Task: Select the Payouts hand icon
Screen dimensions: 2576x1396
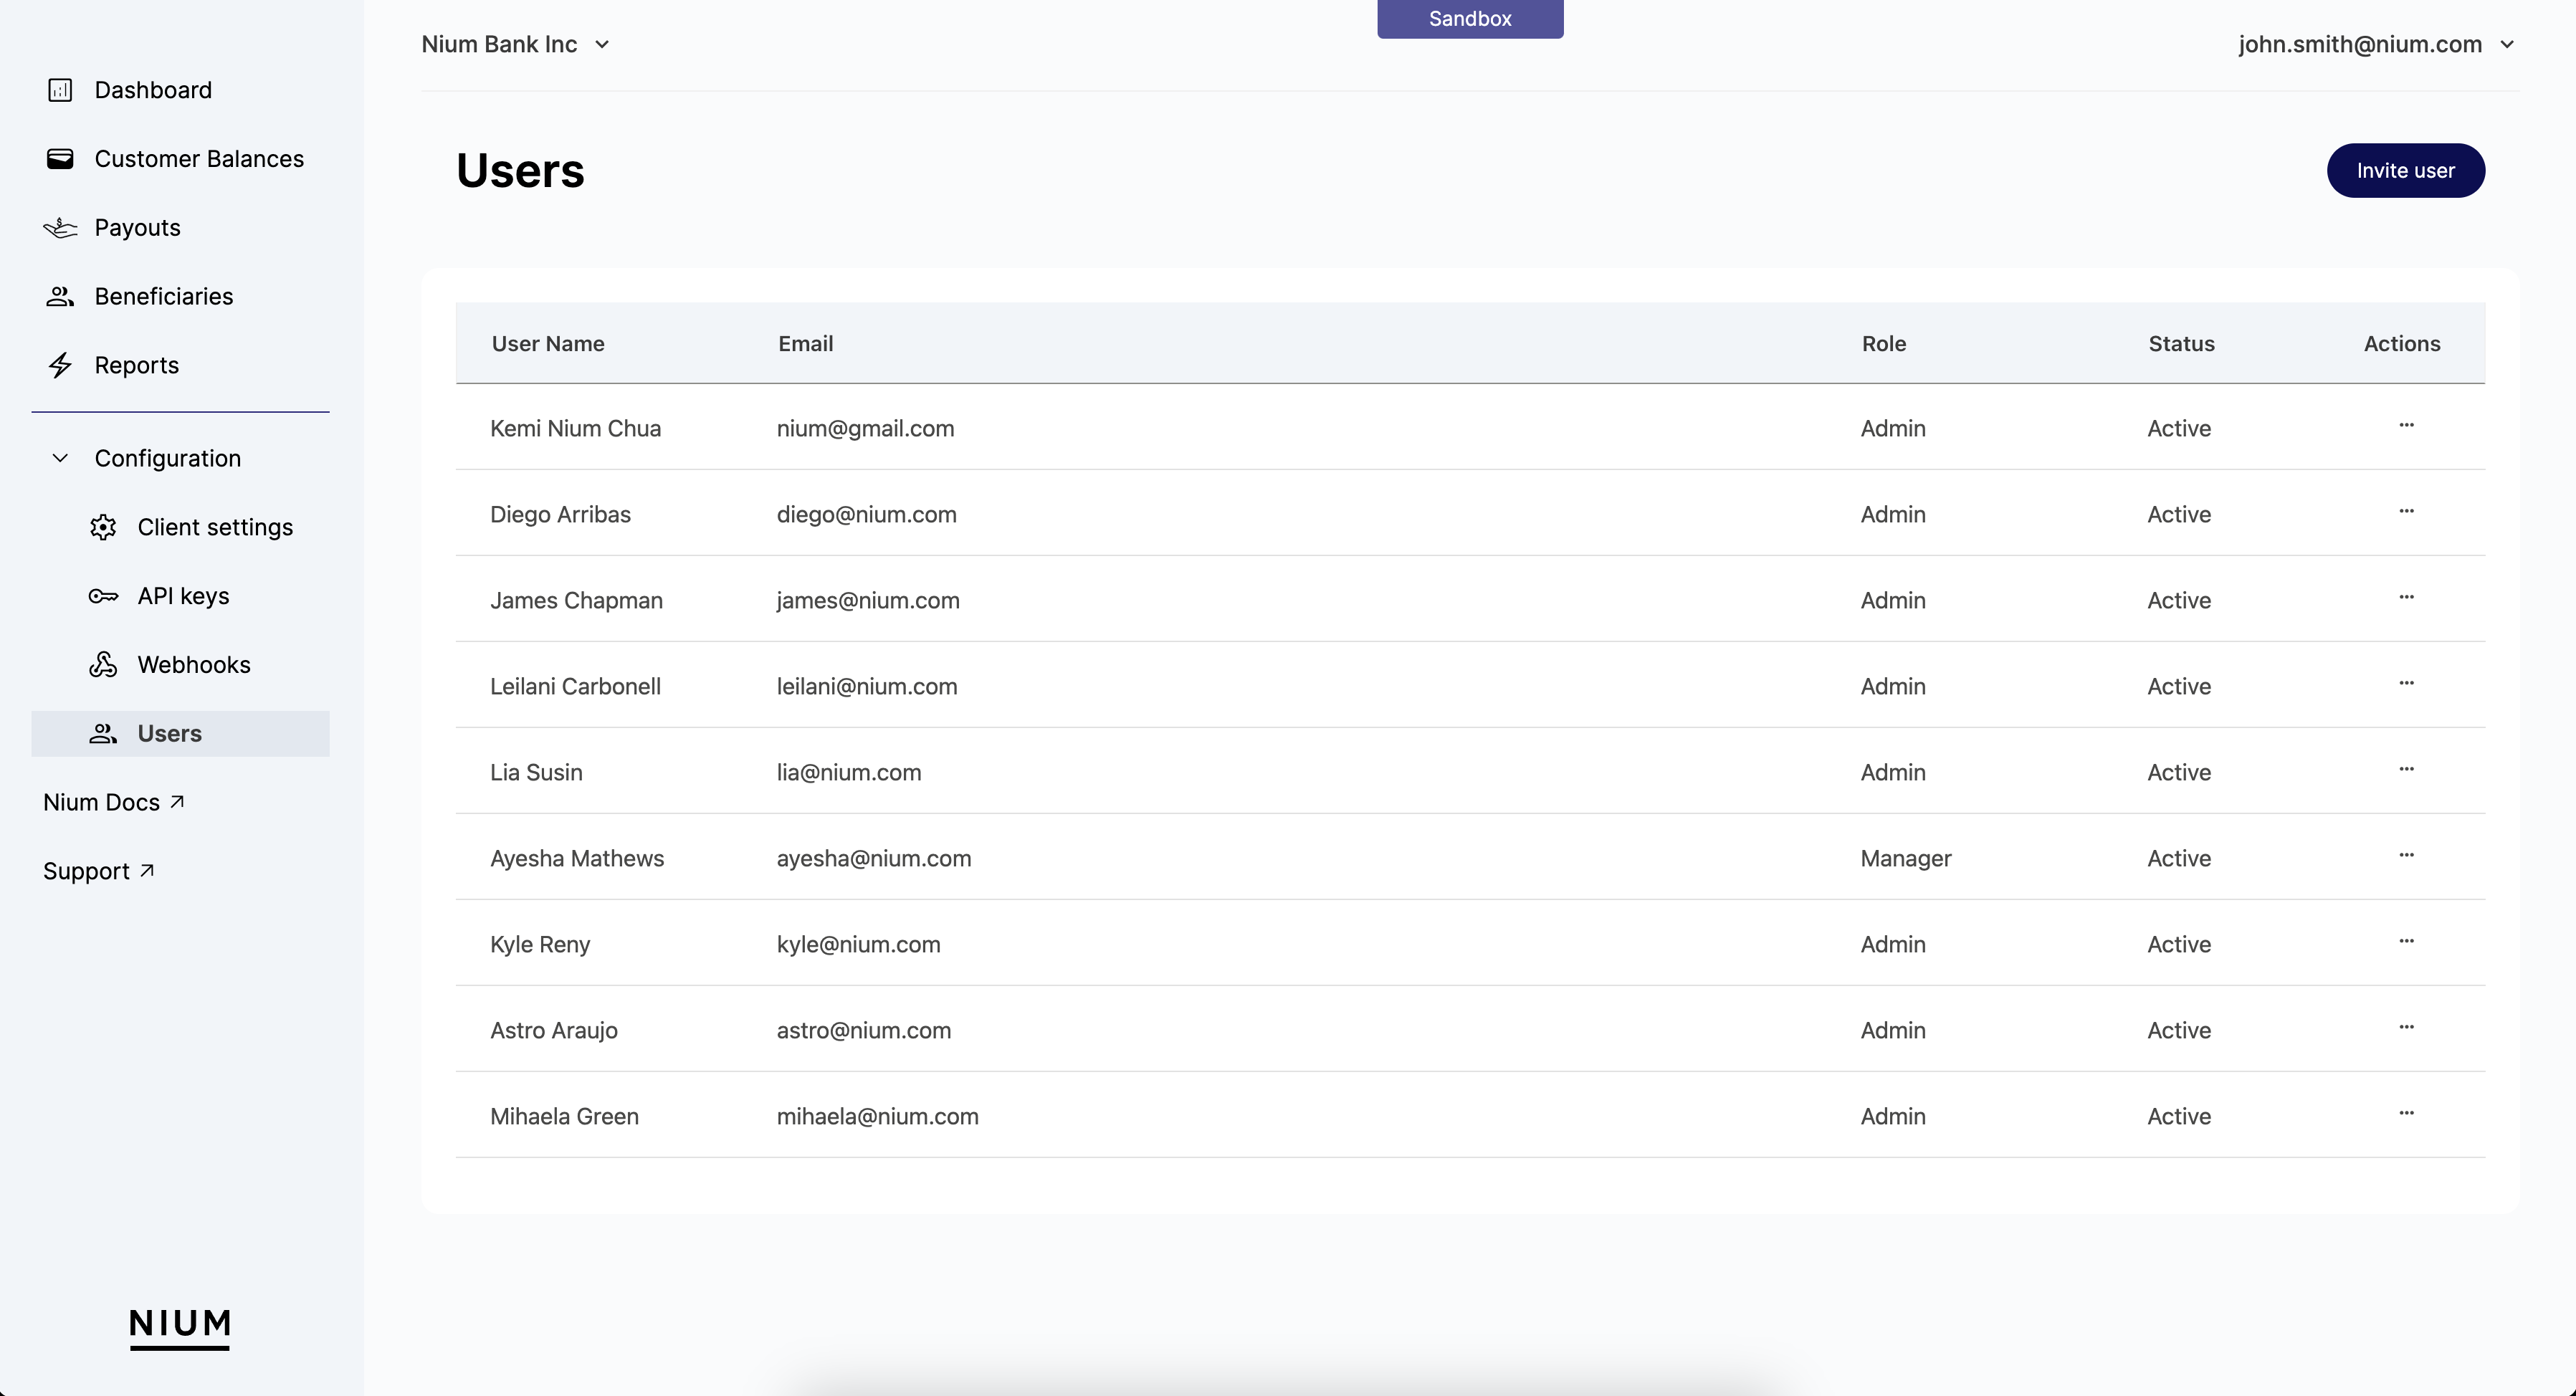Action: coord(60,227)
